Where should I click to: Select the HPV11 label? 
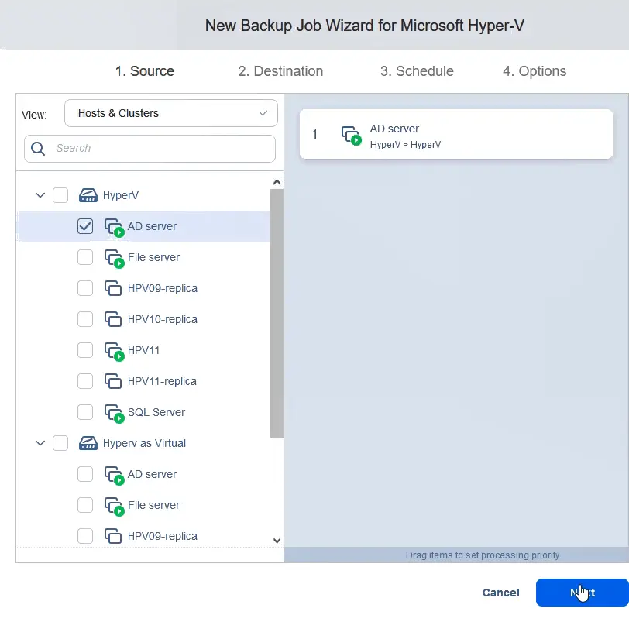143,350
